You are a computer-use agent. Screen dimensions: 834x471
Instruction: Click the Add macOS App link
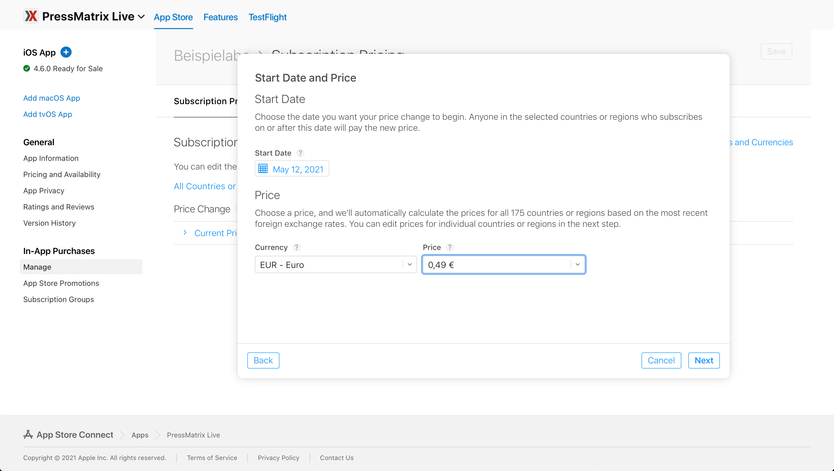[52, 98]
